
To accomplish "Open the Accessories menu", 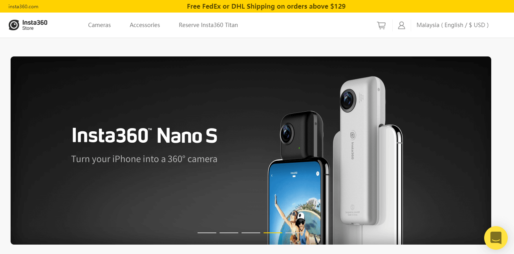I will [x=145, y=25].
